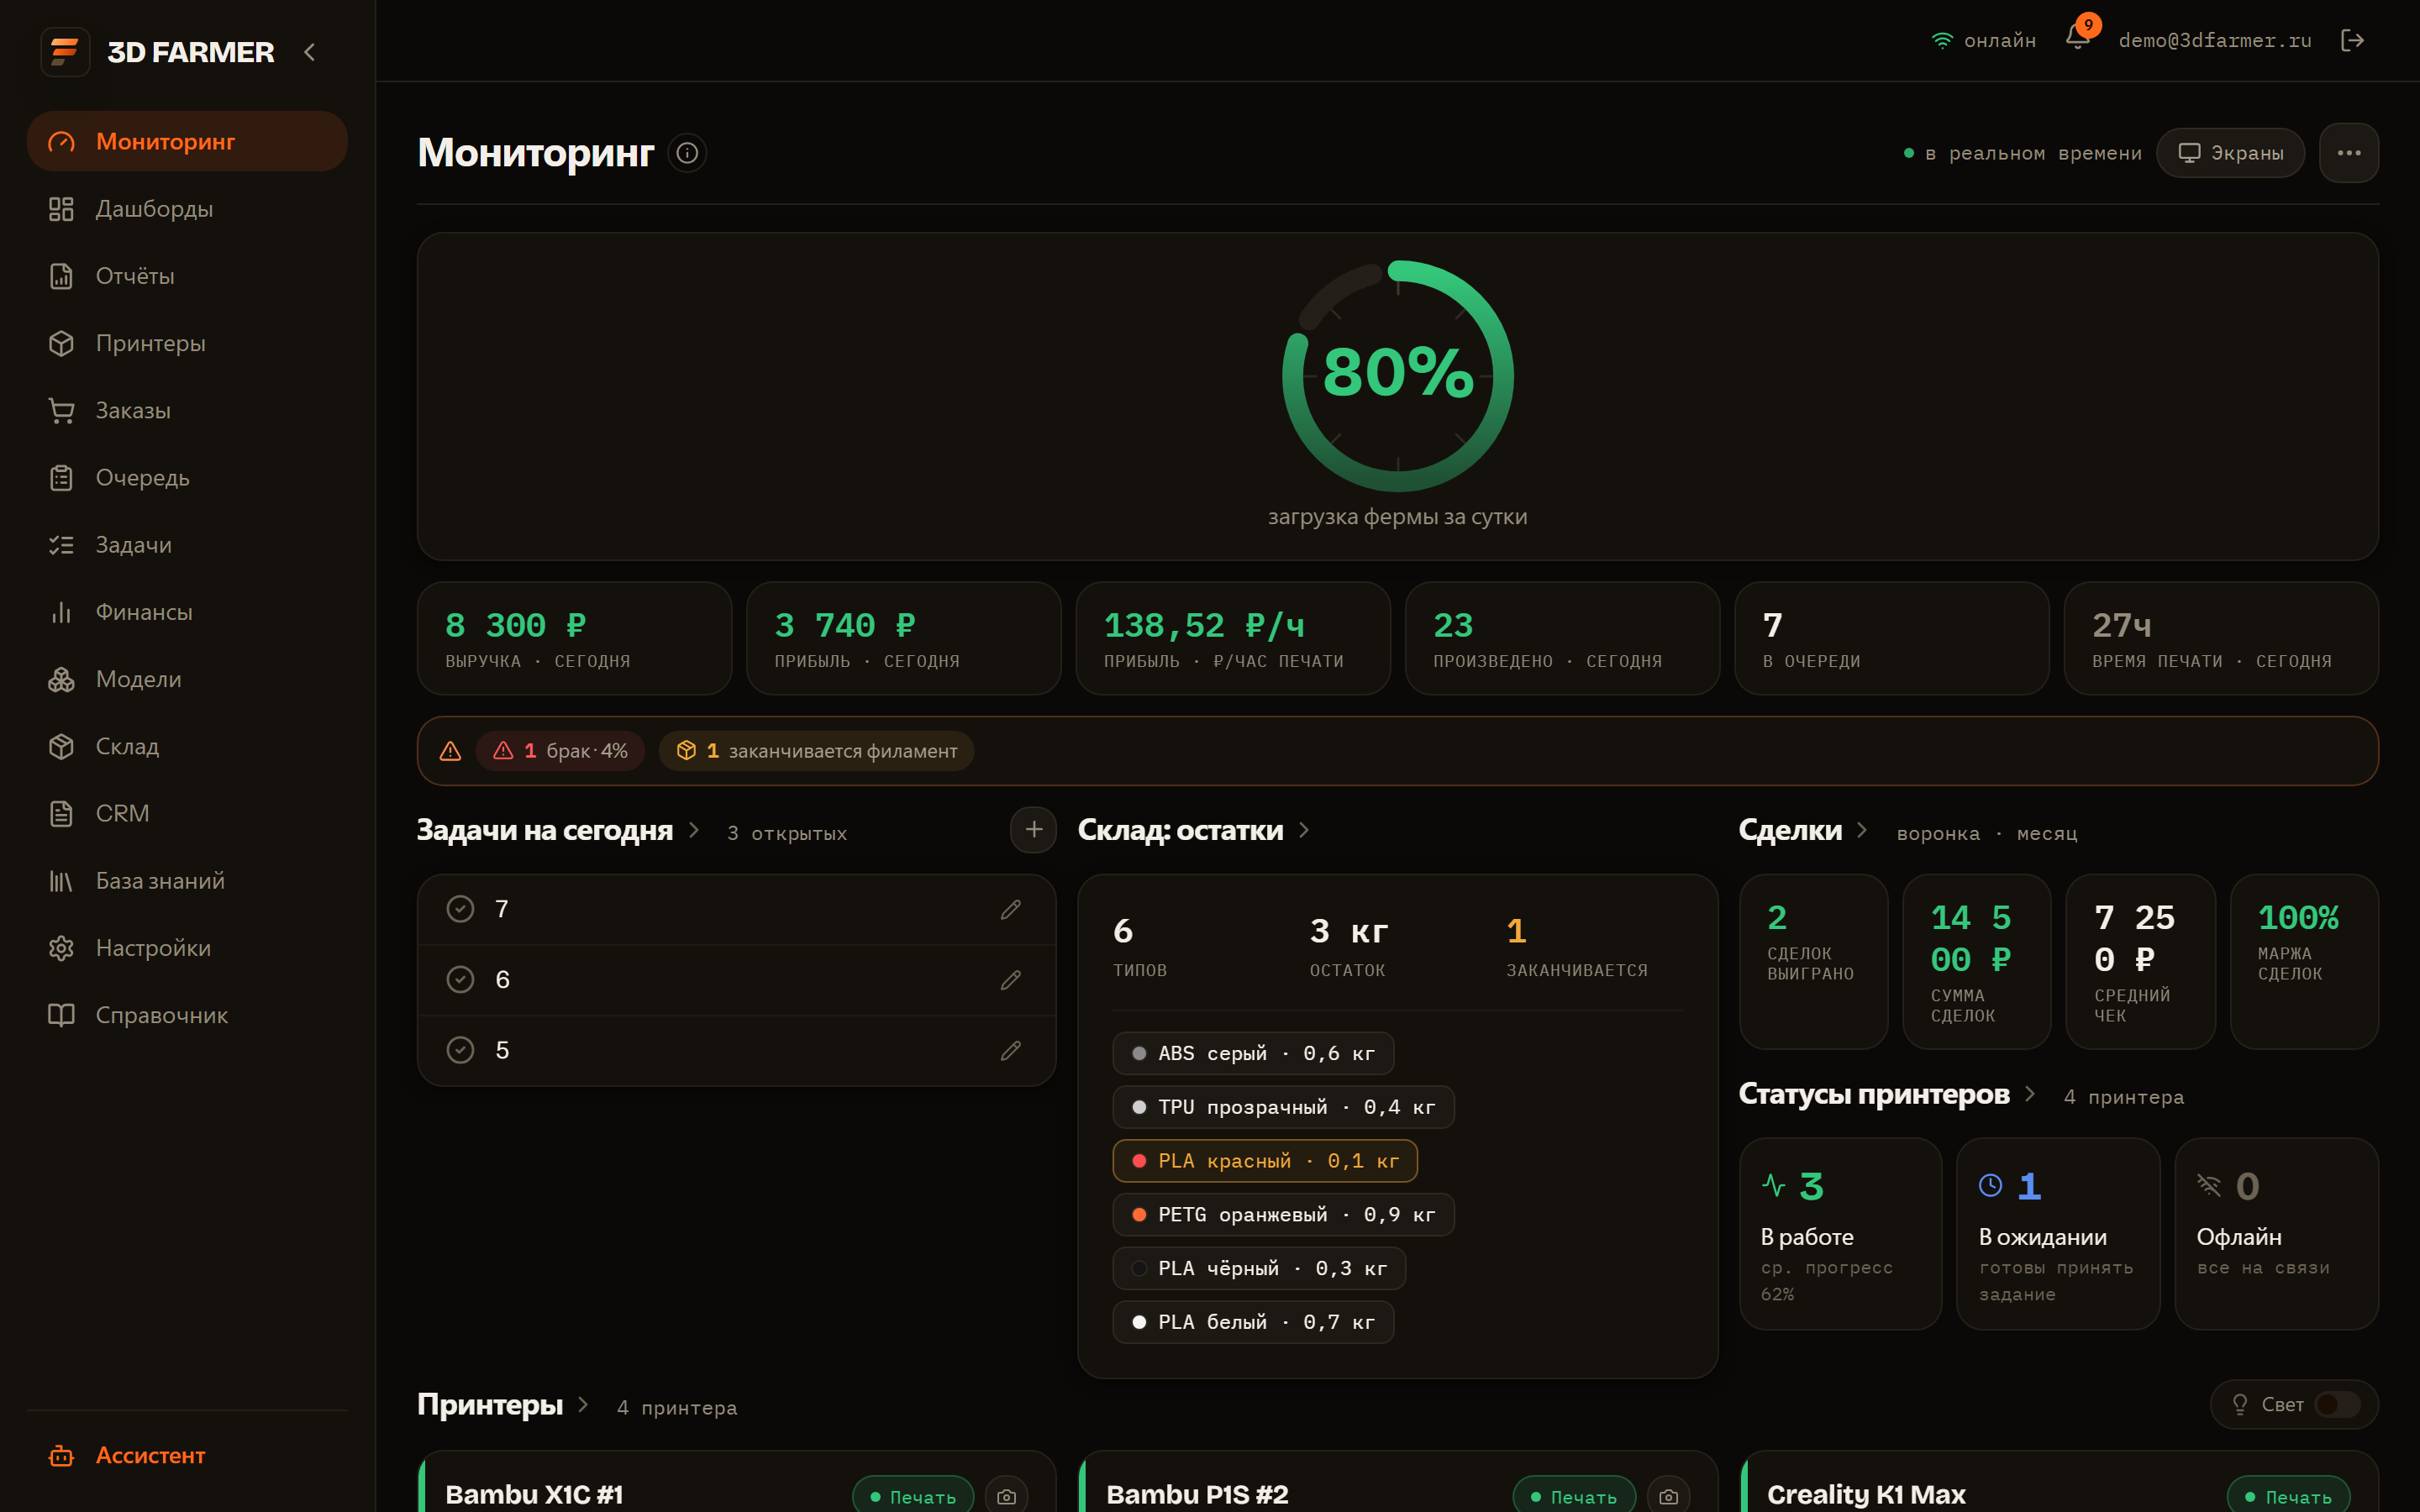This screenshot has height=1512, width=2420.
Task: Expand the Статусы принтеров section
Action: point(2029,1094)
